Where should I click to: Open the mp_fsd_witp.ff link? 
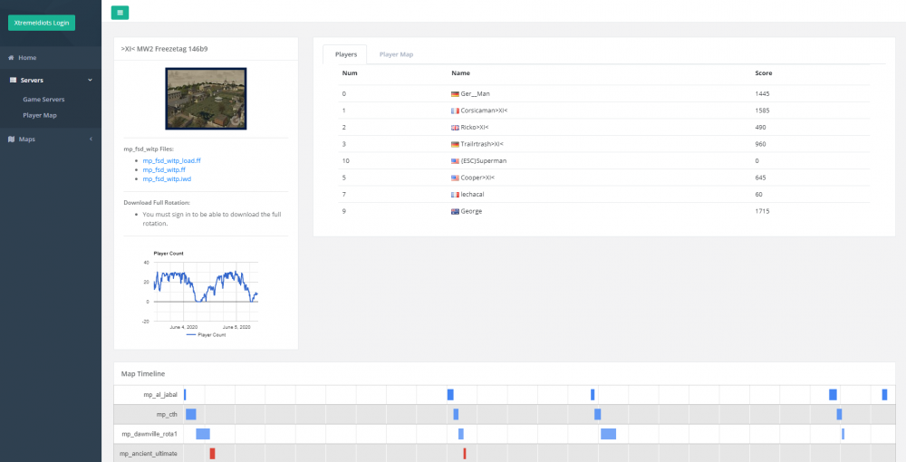[164, 169]
